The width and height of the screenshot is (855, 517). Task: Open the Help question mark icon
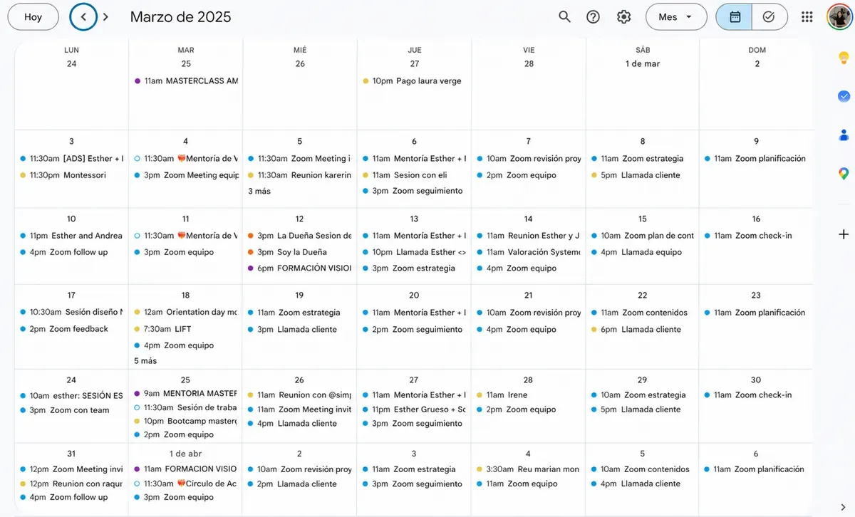(593, 16)
